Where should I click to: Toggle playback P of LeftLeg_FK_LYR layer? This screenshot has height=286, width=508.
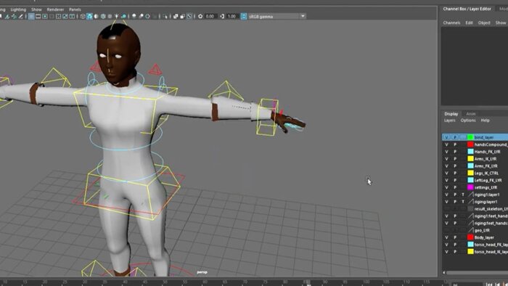(455, 180)
